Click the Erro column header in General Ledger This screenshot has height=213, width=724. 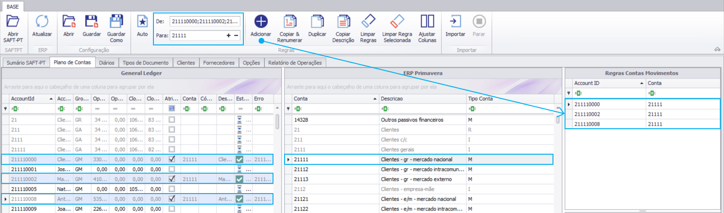(263, 99)
